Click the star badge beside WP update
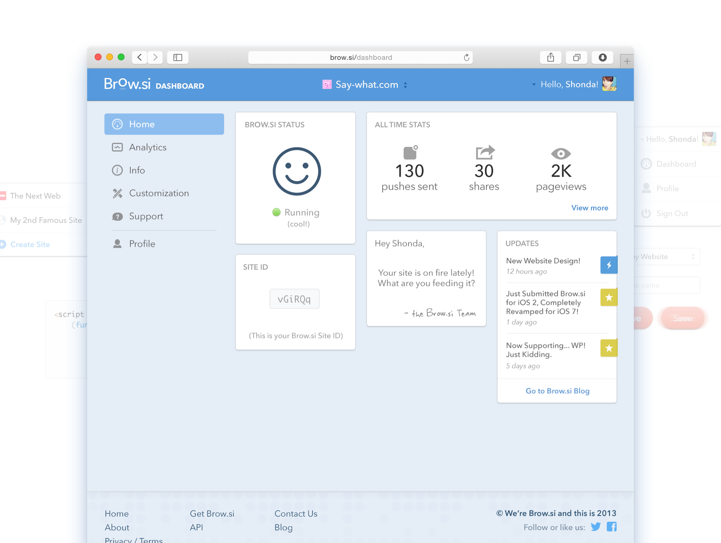 tap(609, 348)
